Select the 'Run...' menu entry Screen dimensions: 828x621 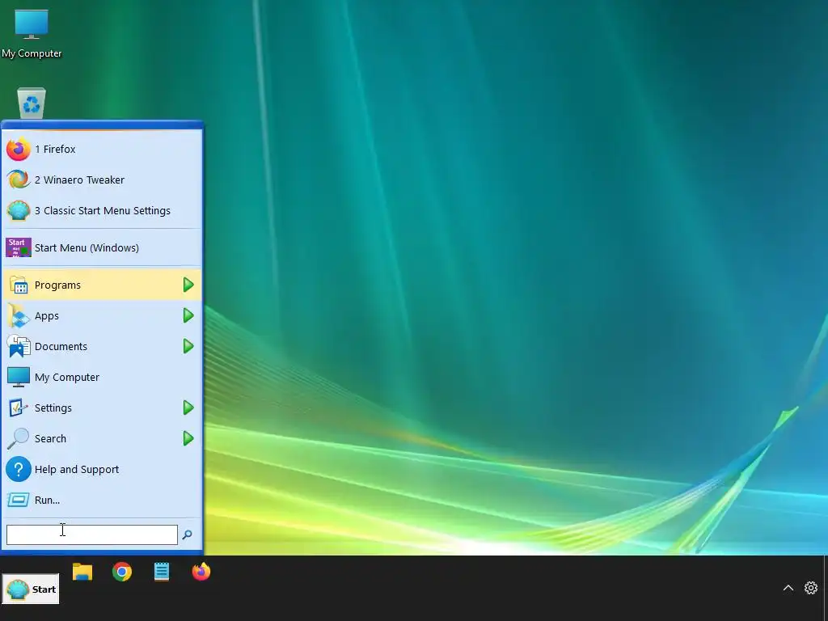pos(102,500)
